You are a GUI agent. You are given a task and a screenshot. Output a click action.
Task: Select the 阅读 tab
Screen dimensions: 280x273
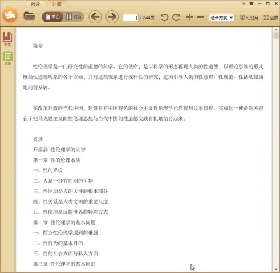35,4
